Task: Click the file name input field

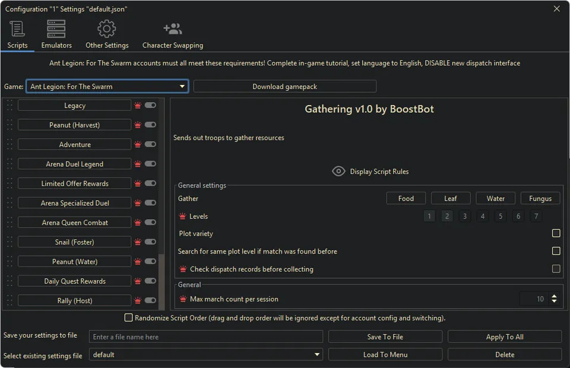Action: click(x=206, y=337)
